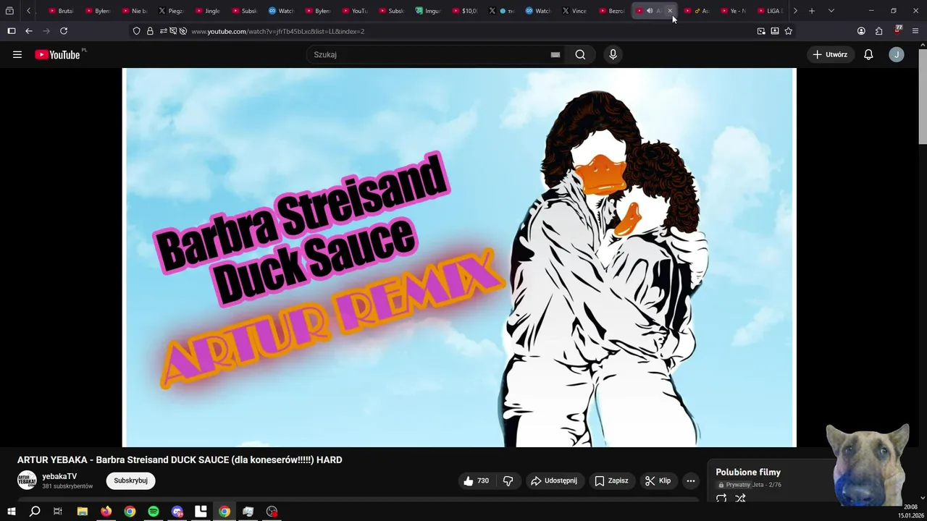Click the Subskrybuj button
Image resolution: width=927 pixels, height=521 pixels.
[130, 480]
